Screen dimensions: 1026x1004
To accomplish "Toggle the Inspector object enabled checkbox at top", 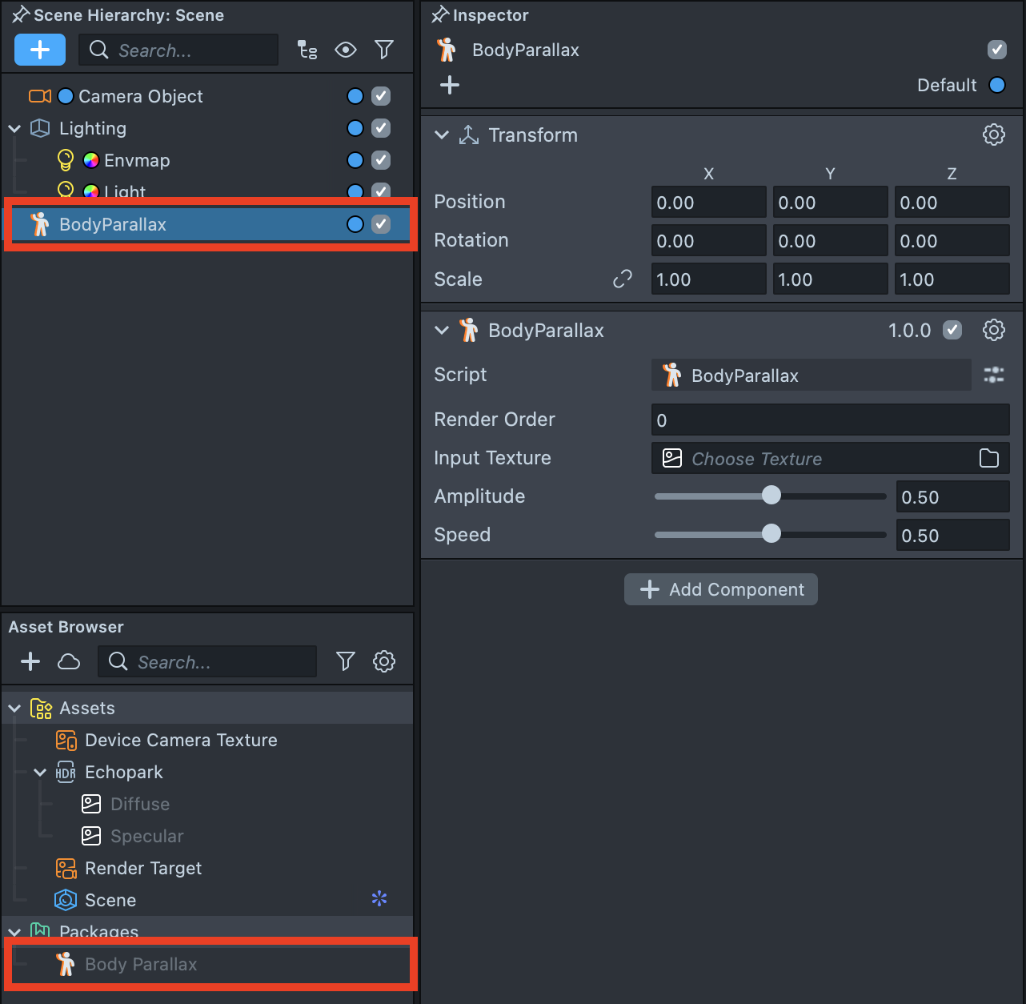I will coord(997,50).
